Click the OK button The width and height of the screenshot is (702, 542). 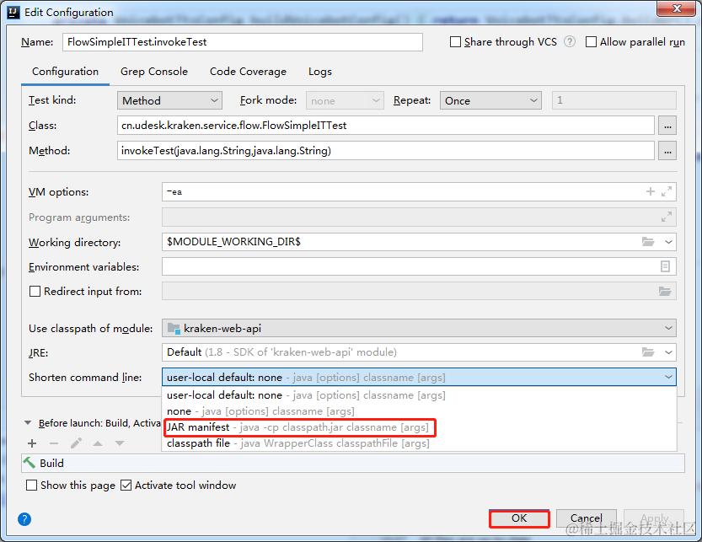519,518
